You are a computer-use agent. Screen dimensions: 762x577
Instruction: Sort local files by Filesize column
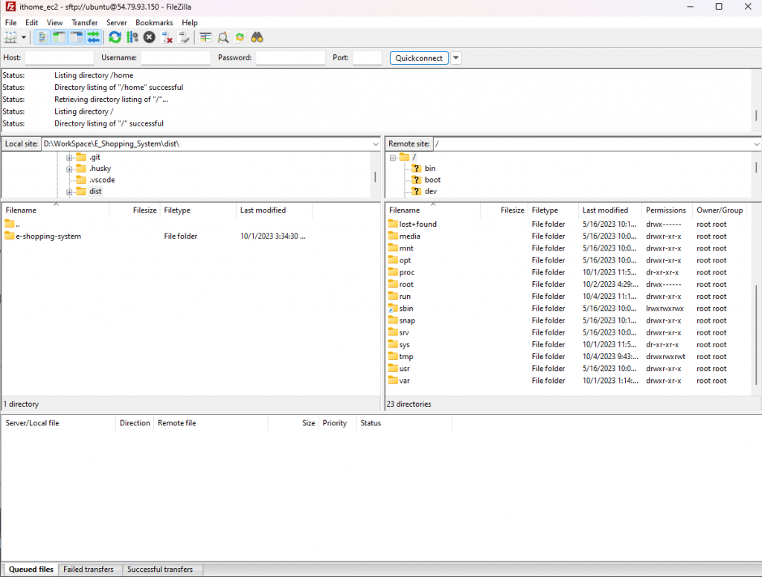pos(144,210)
